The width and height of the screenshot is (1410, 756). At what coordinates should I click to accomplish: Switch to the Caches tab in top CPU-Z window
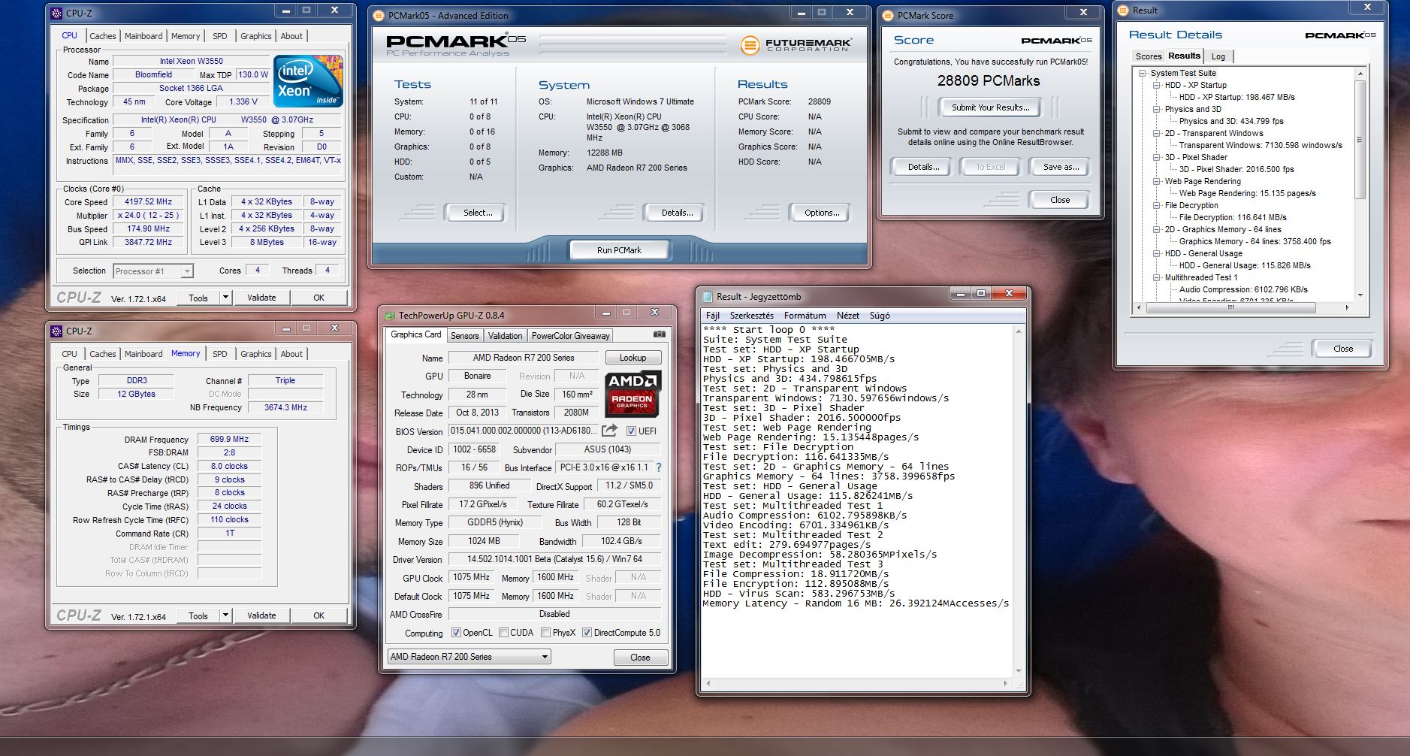[x=102, y=36]
